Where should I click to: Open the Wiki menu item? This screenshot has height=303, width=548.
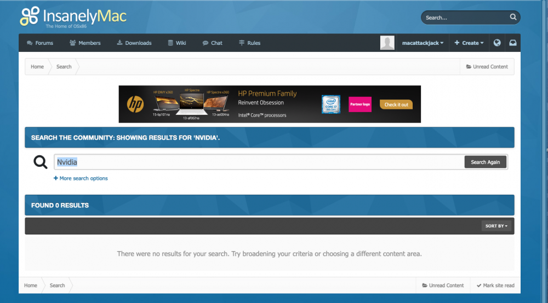(x=177, y=43)
